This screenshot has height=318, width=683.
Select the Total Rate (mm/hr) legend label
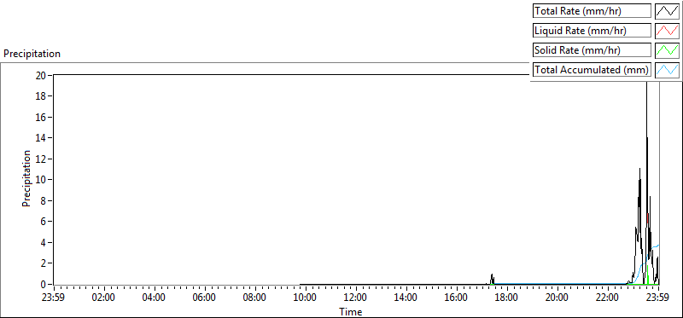point(592,10)
